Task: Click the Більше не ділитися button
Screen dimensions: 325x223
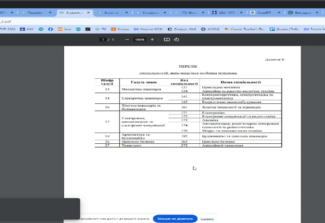Action: click(x=175, y=219)
